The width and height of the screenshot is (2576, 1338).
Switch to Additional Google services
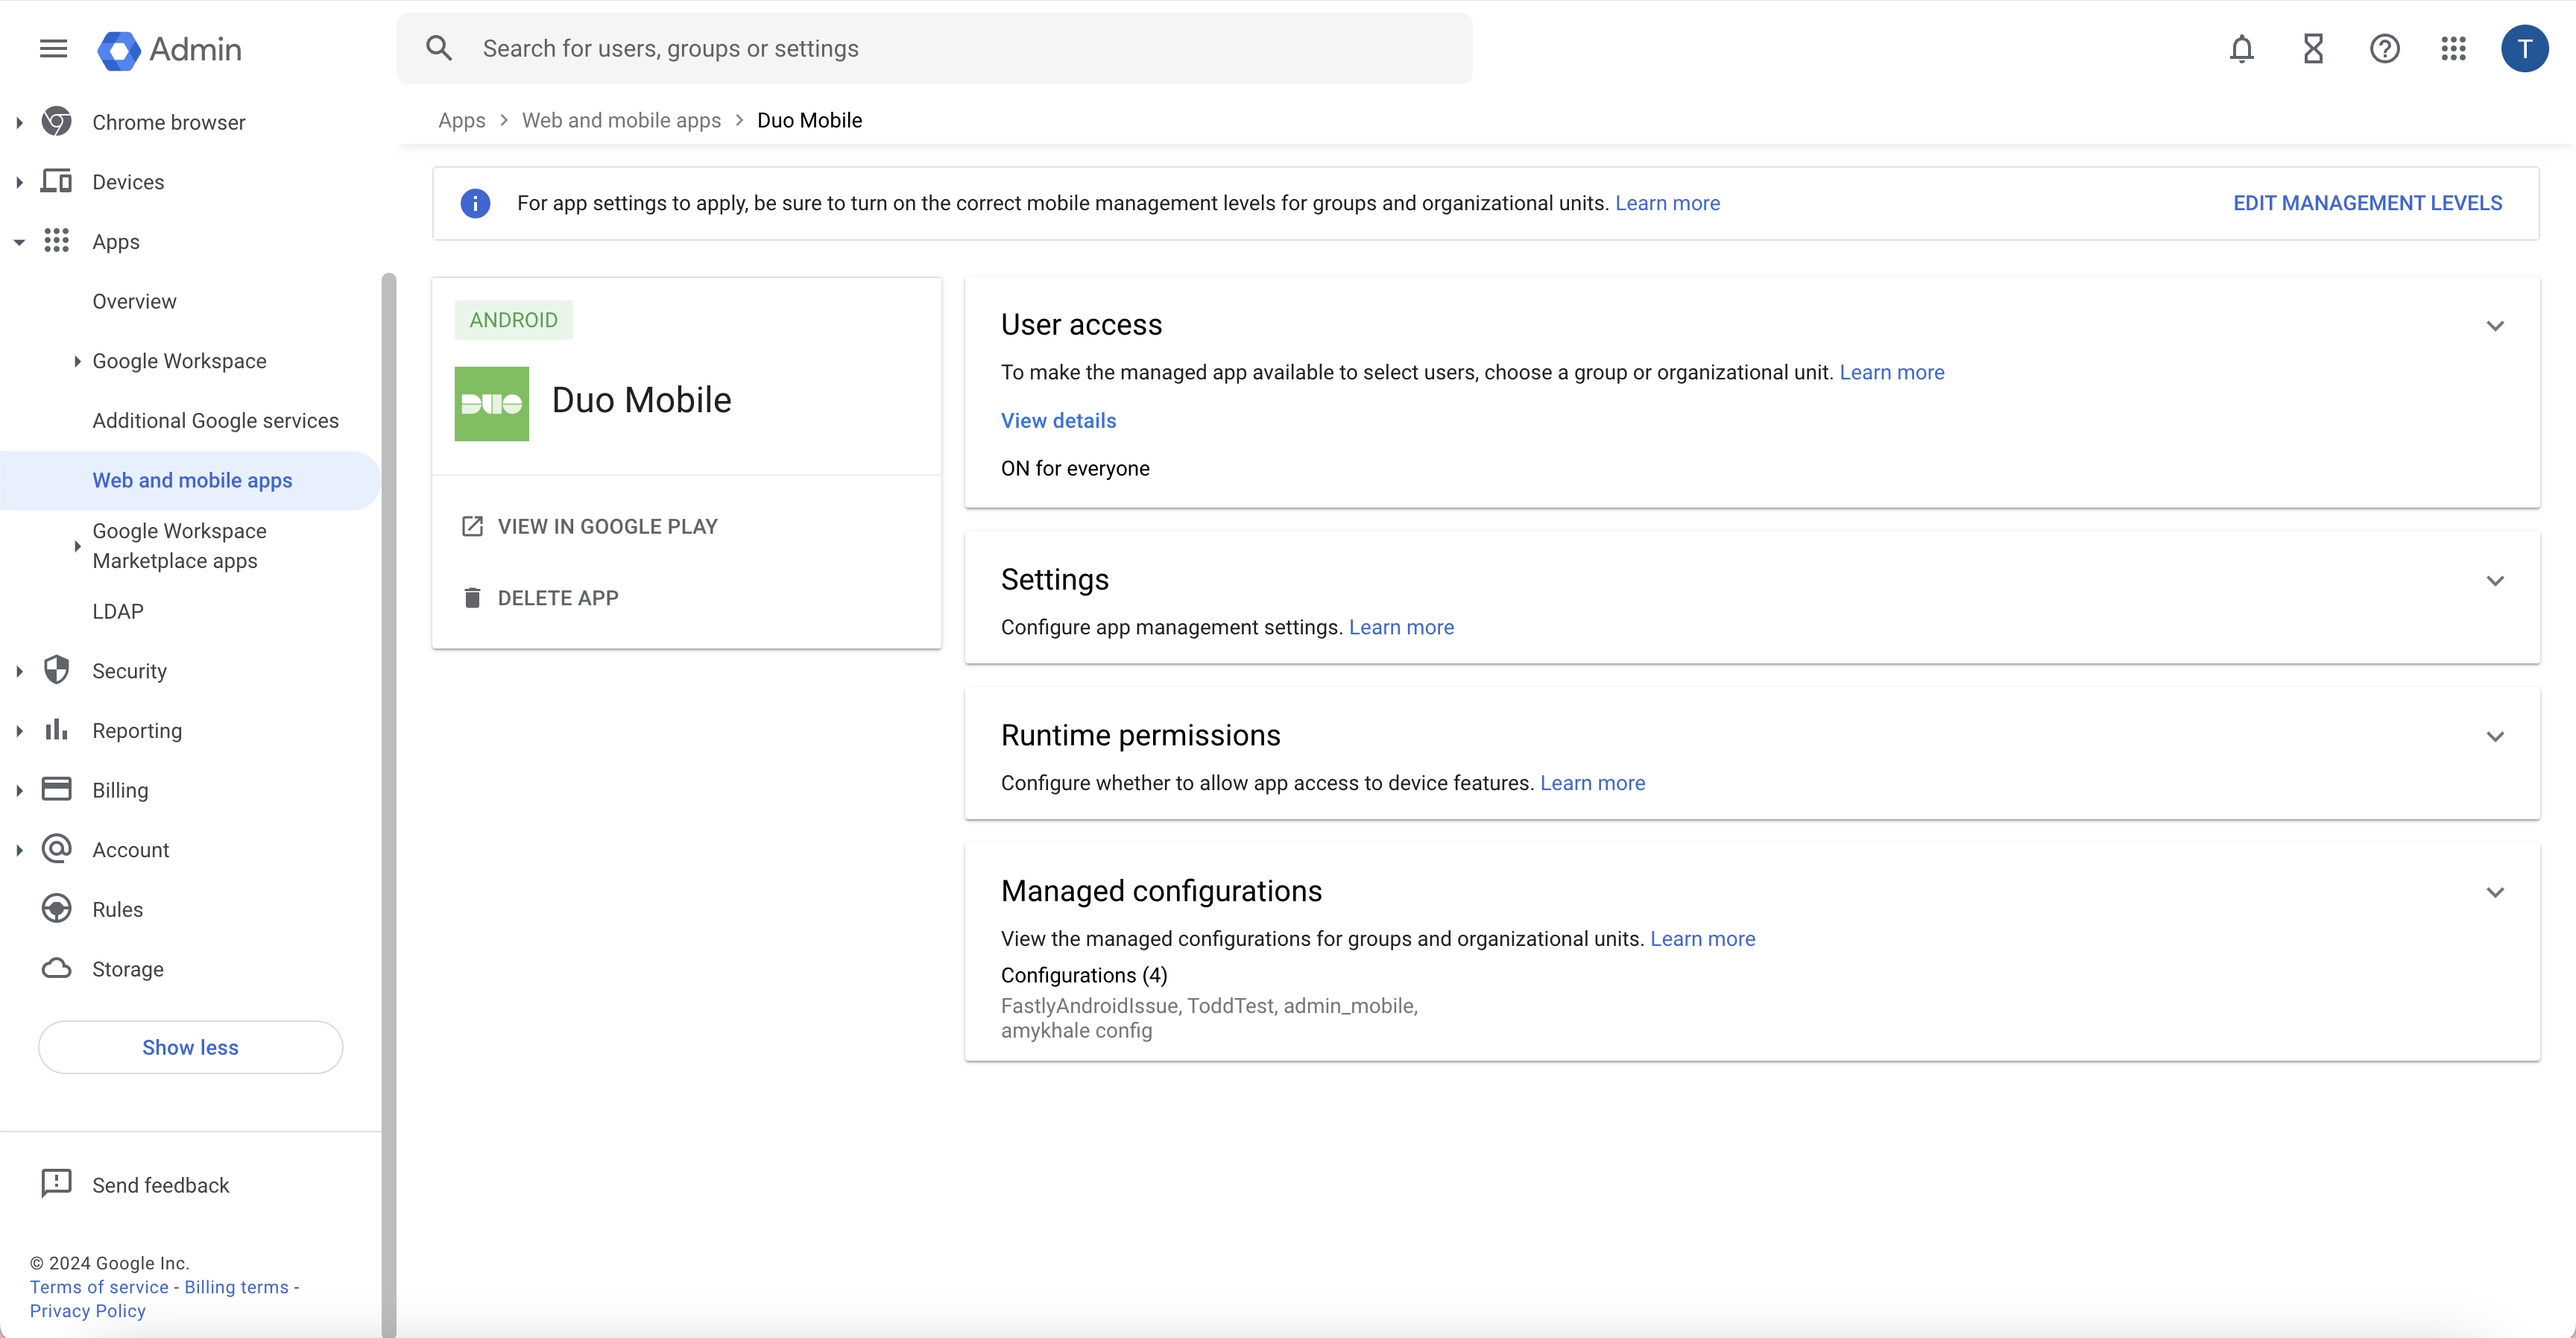[216, 420]
